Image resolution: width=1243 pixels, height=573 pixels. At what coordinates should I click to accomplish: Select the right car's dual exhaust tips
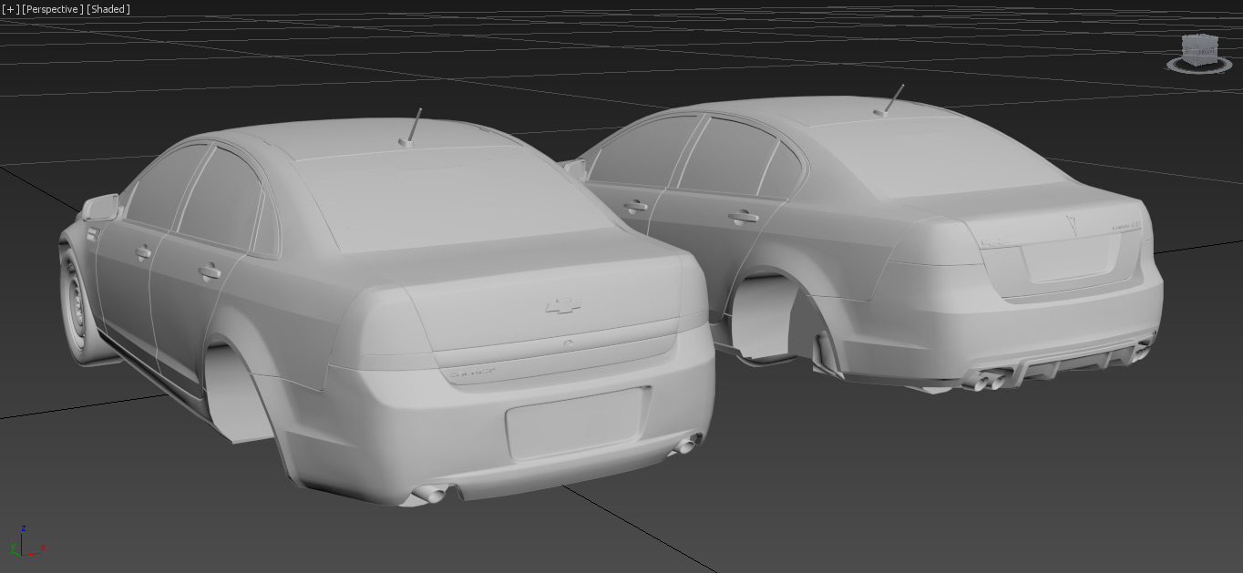987,378
